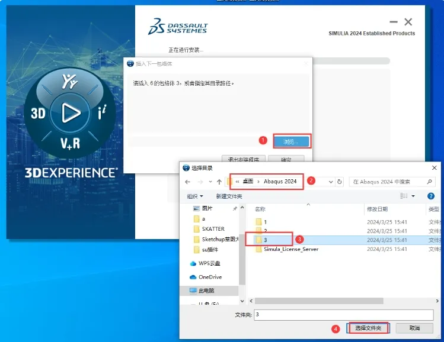Select folder named 2

coord(266,231)
